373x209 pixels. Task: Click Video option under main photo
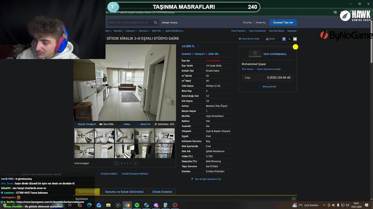click(126, 124)
